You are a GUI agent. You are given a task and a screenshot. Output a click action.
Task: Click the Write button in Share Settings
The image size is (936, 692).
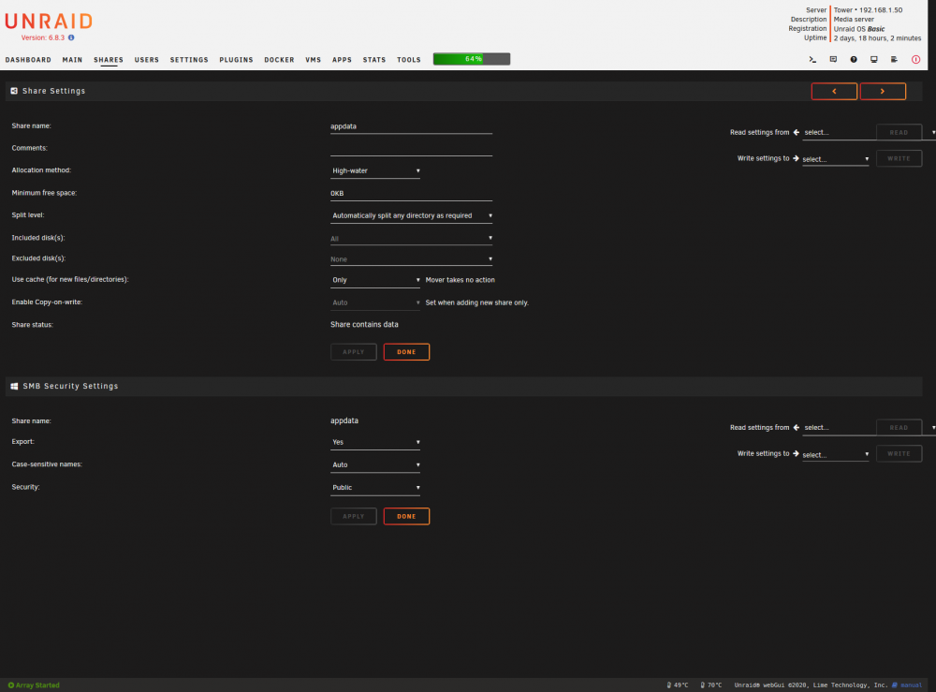(899, 159)
